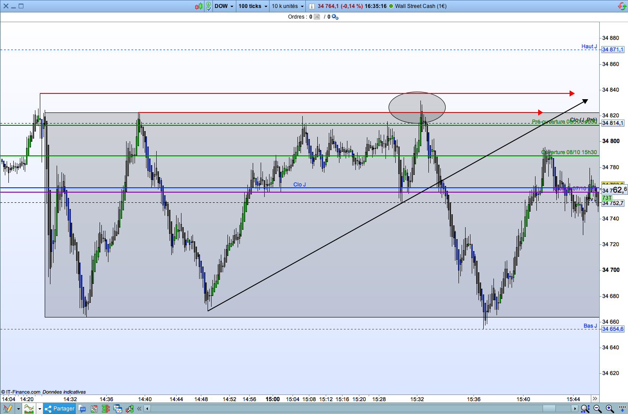Click the 34 654,6 price tag
628x414 pixels.
[613, 329]
